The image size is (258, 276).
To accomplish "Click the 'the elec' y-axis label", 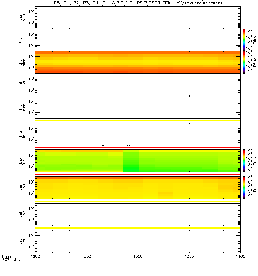I will point(22,107).
